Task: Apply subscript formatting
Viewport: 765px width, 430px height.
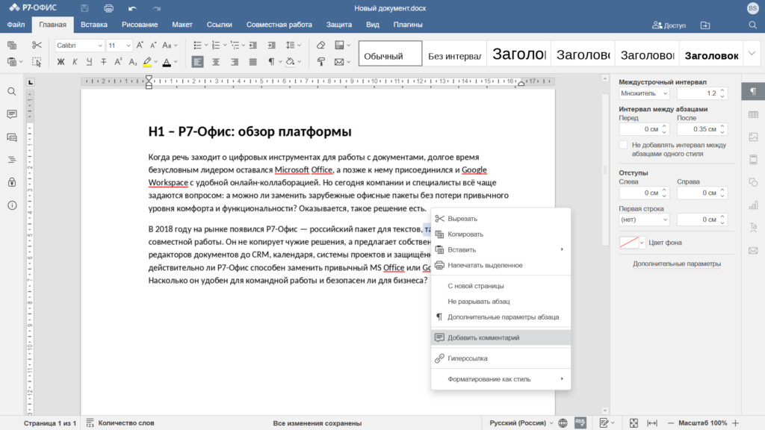Action: 133,62
